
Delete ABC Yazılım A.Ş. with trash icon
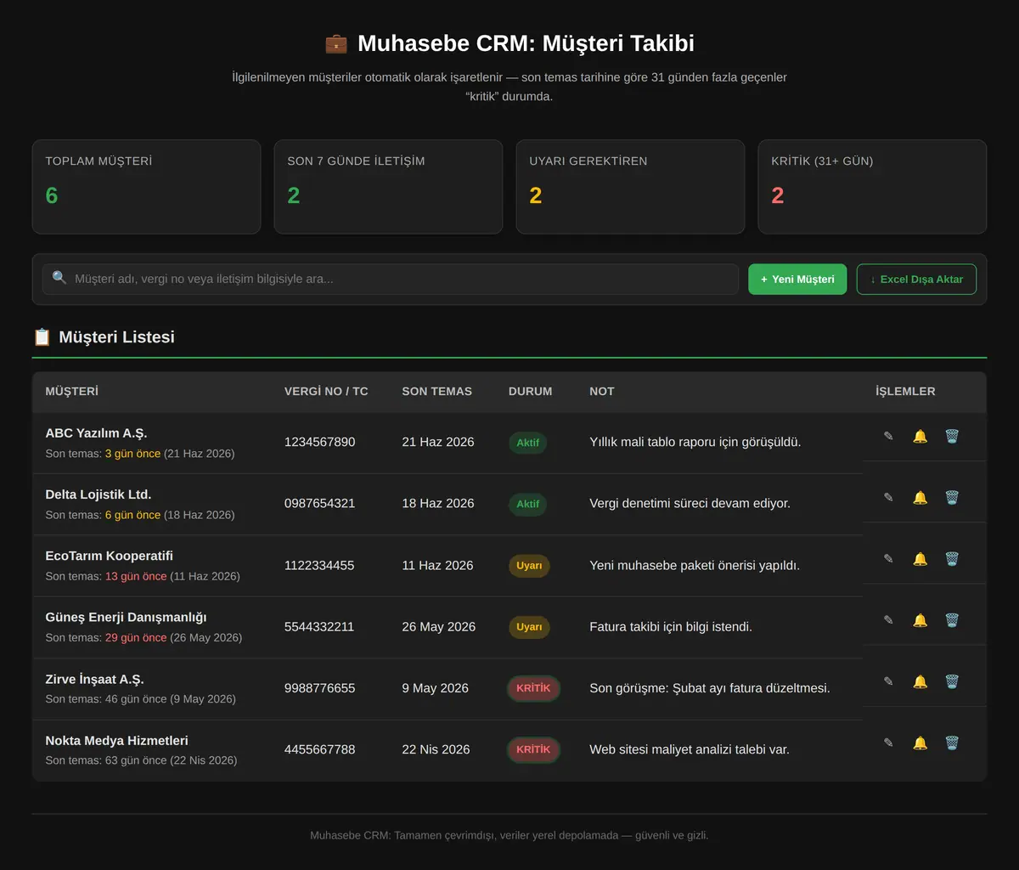point(952,436)
